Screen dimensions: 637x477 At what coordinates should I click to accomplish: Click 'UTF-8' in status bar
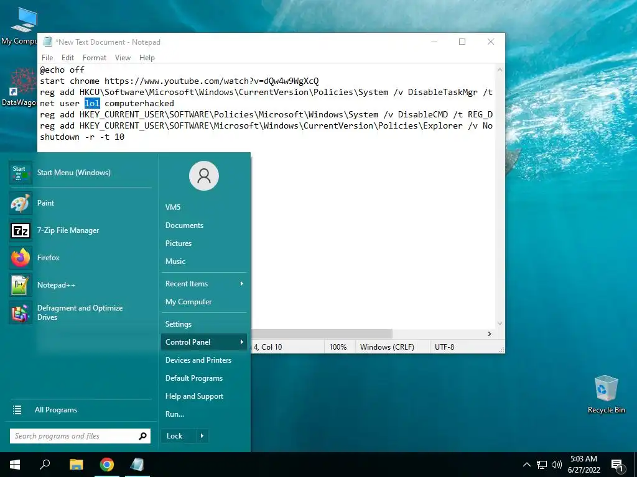[x=444, y=347]
